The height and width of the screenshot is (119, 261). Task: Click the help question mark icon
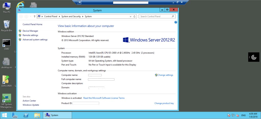point(176,22)
